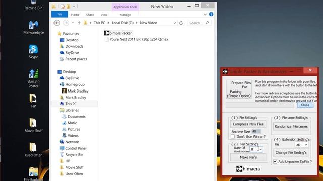Open File Explorer desktop icon
Viewport: 323px width, 181px height.
(x=33, y=174)
